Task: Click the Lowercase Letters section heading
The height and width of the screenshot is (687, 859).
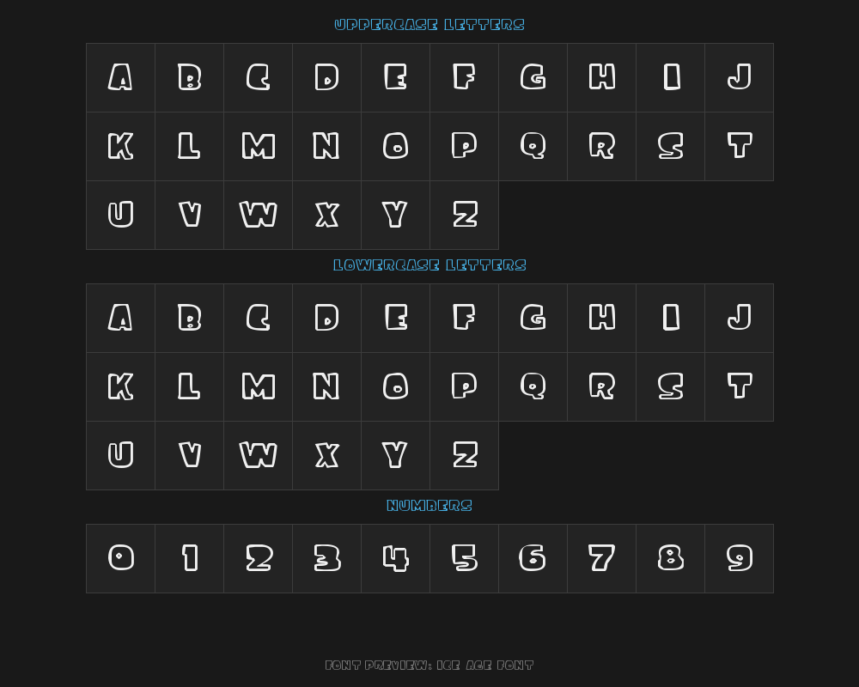Action: 429,265
